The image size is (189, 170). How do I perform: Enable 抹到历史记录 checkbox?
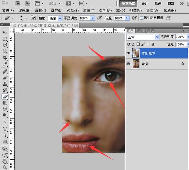point(141,18)
